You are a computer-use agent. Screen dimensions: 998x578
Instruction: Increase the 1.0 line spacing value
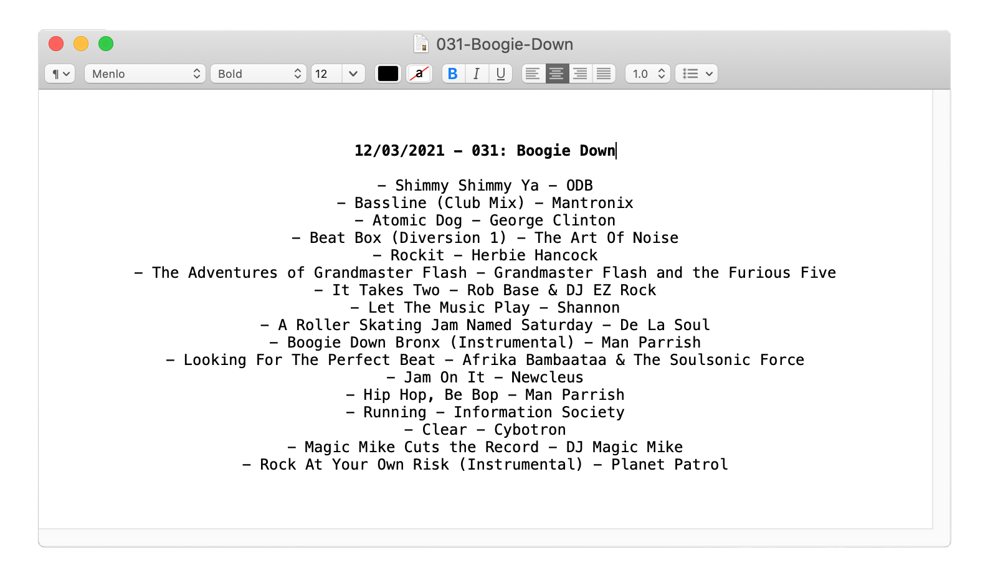coord(662,70)
